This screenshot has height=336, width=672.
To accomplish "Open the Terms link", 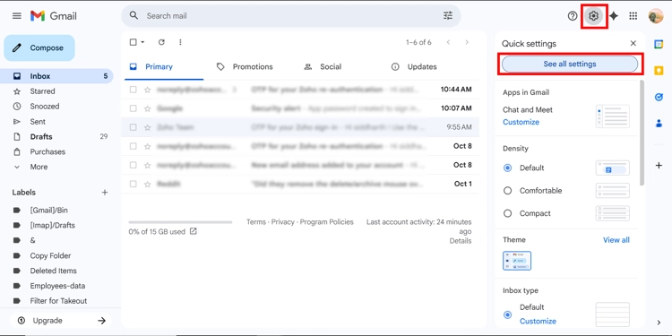I will pyautogui.click(x=256, y=222).
